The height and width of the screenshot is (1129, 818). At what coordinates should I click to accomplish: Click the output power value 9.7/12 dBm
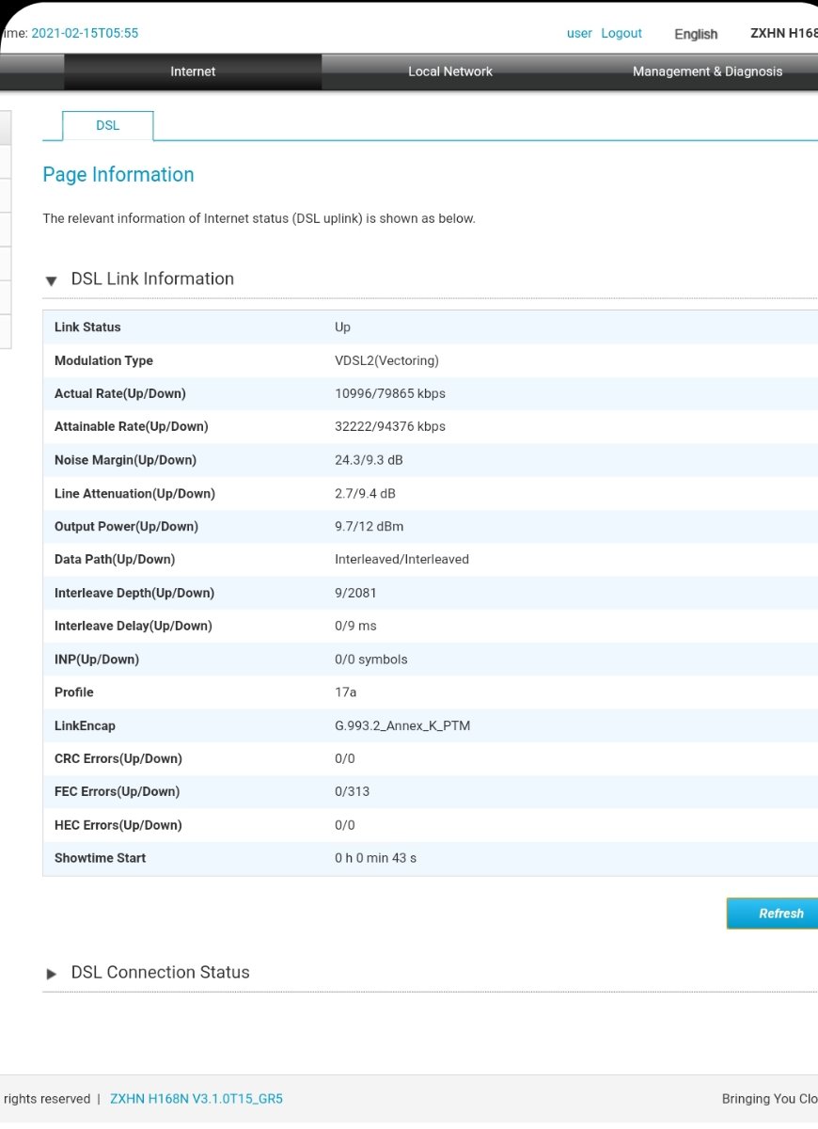369,526
